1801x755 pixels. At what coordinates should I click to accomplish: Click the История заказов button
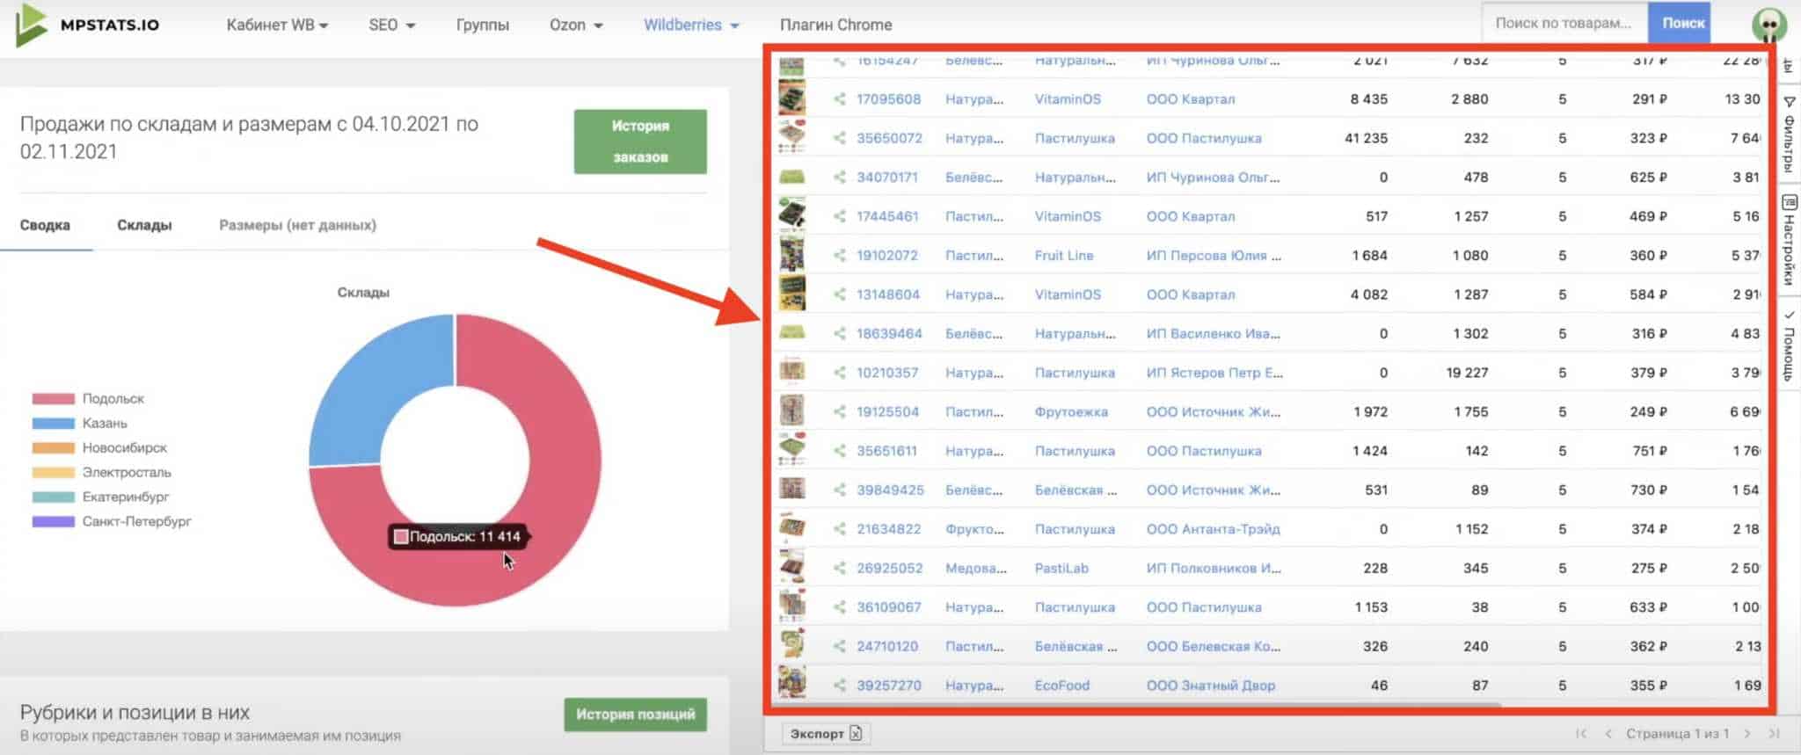[x=640, y=142]
